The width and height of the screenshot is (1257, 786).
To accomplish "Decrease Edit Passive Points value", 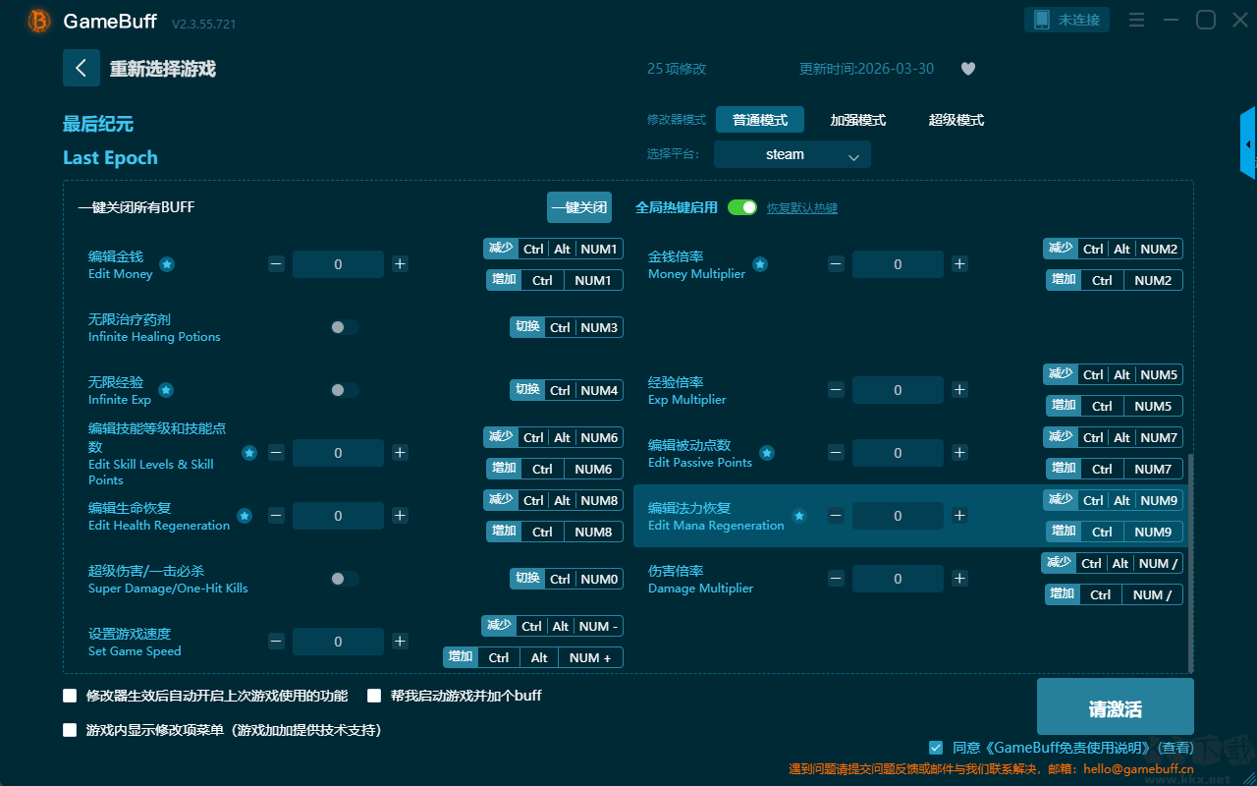I will (836, 453).
